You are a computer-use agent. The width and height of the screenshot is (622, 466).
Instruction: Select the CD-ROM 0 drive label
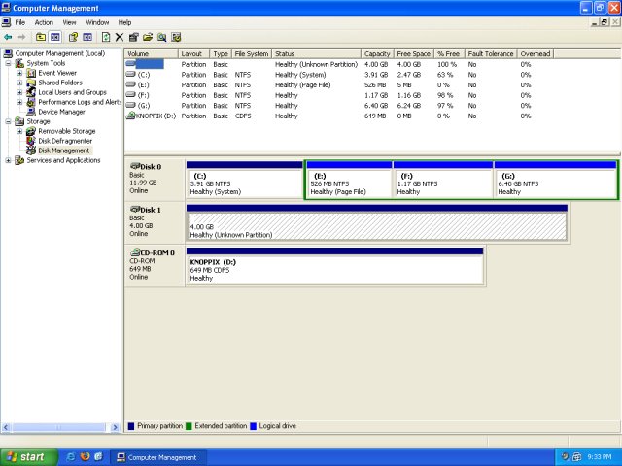pos(154,252)
